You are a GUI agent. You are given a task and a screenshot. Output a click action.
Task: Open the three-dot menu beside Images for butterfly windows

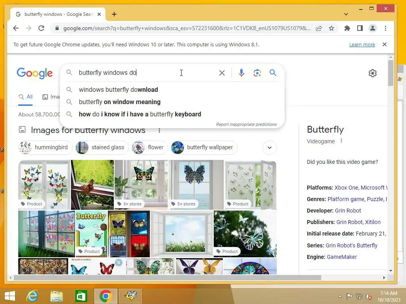tap(159, 130)
